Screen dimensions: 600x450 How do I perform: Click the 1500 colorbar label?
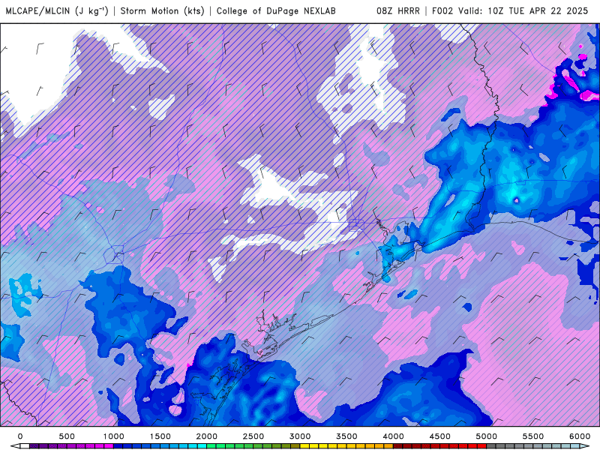[160, 436]
